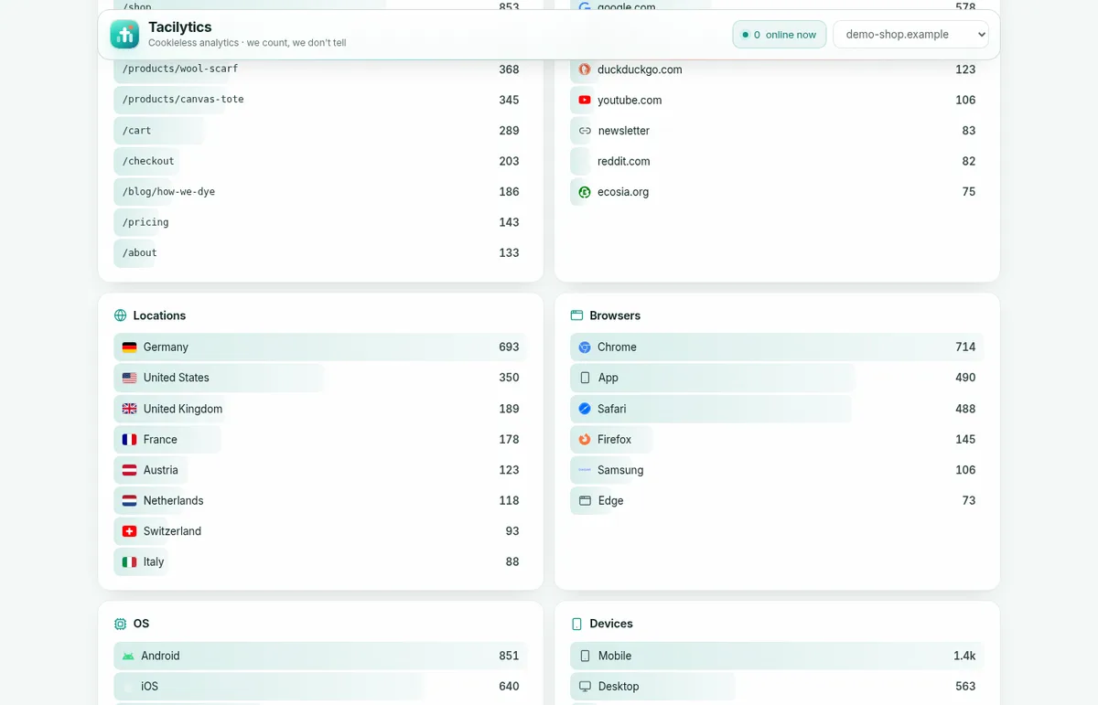1098x705 pixels.
Task: Select the youtube.com referrer label
Action: (x=630, y=101)
